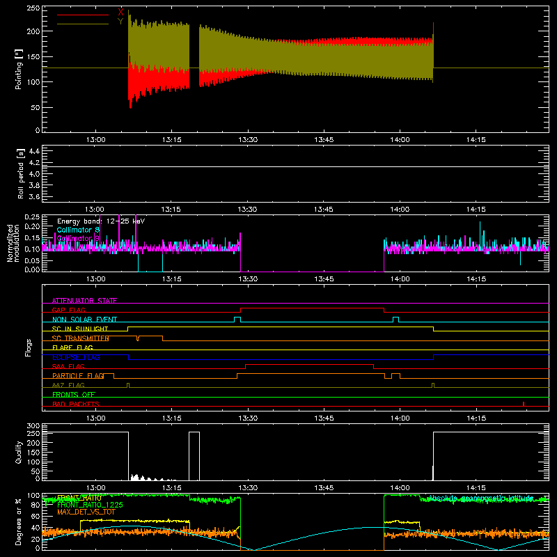Select the magenta Collimator 9 legend entry

coord(78,238)
